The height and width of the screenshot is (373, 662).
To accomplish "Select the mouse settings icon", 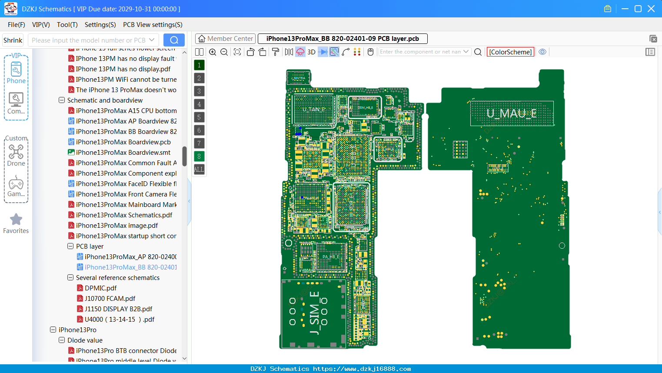I will [371, 52].
